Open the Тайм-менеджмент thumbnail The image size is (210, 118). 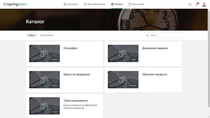[45, 106]
